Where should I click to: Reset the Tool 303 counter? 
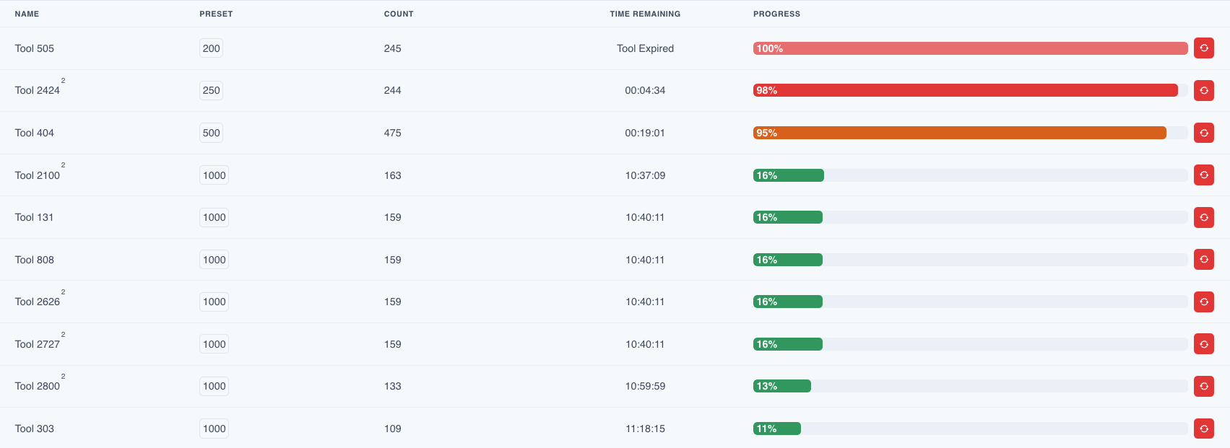coord(1204,429)
